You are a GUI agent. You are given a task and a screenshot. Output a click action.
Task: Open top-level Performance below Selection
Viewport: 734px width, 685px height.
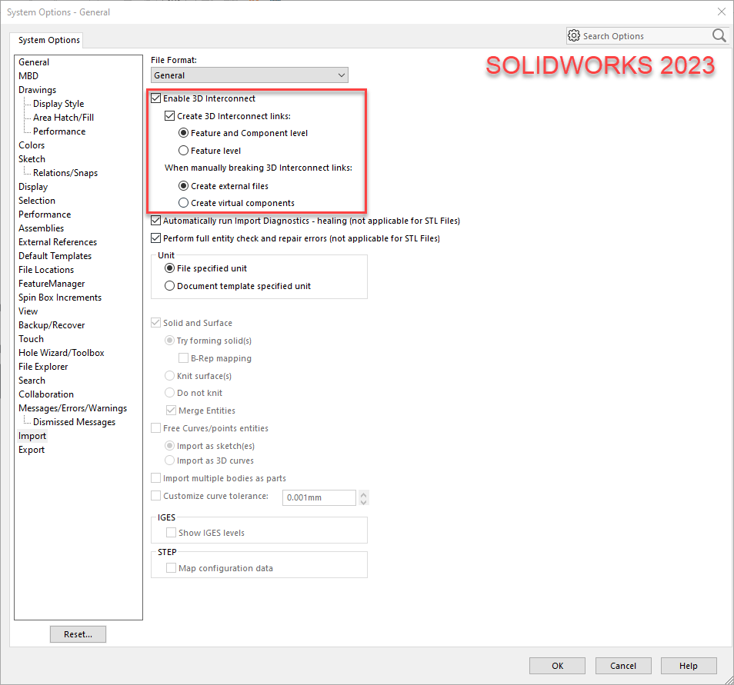click(x=45, y=214)
